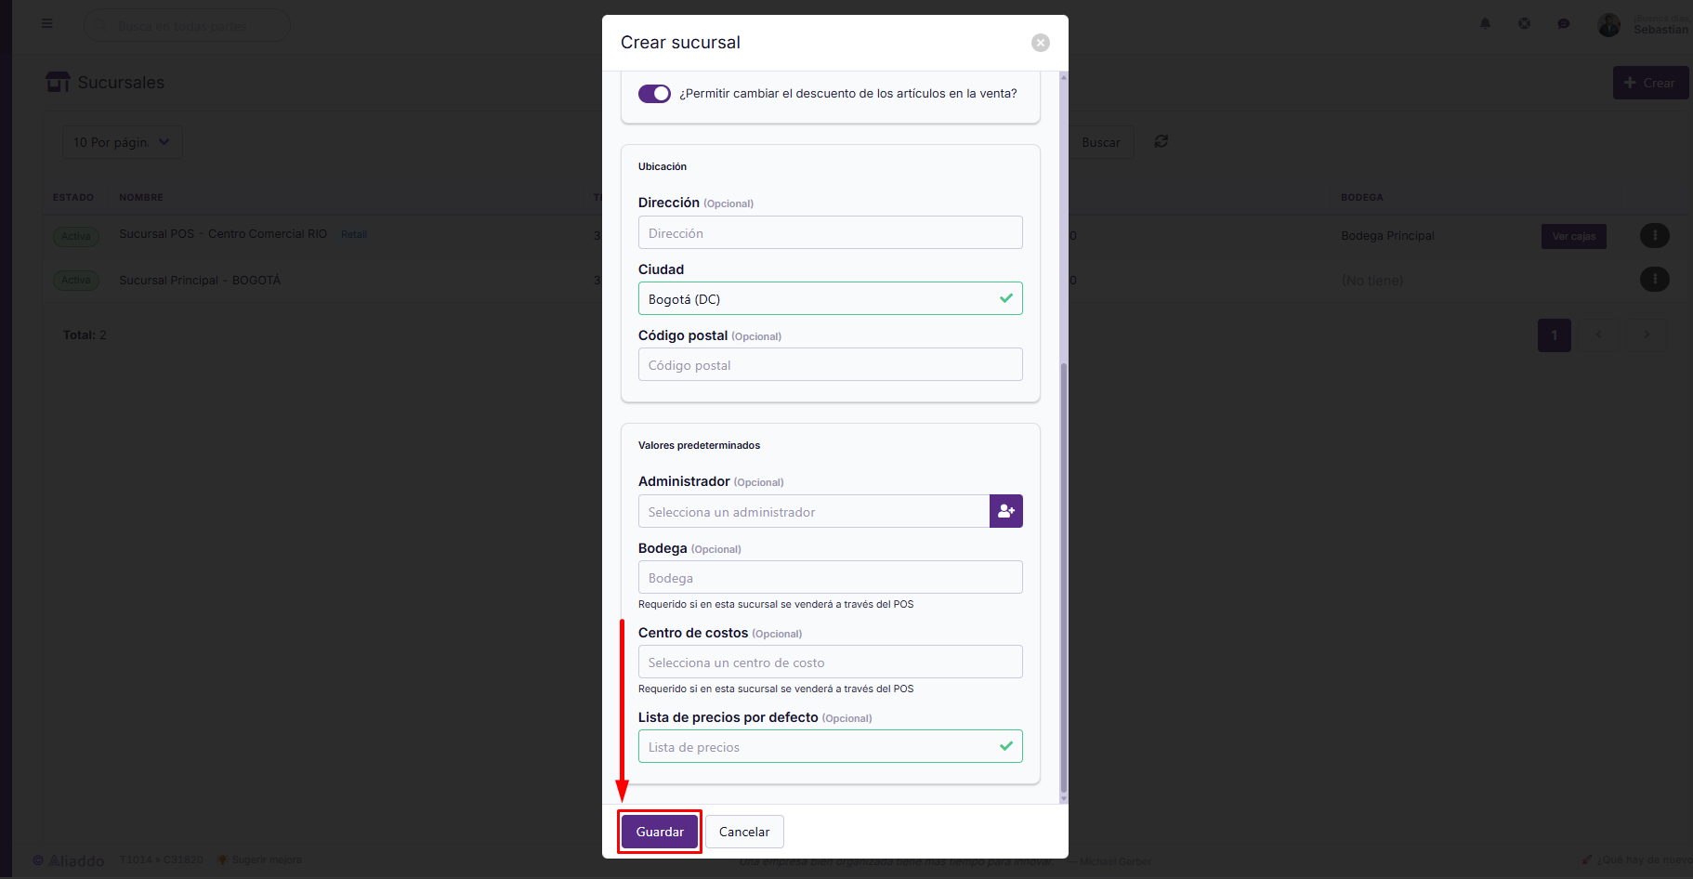Open the hamburger menu icon
1693x879 pixels.
pyautogui.click(x=47, y=23)
